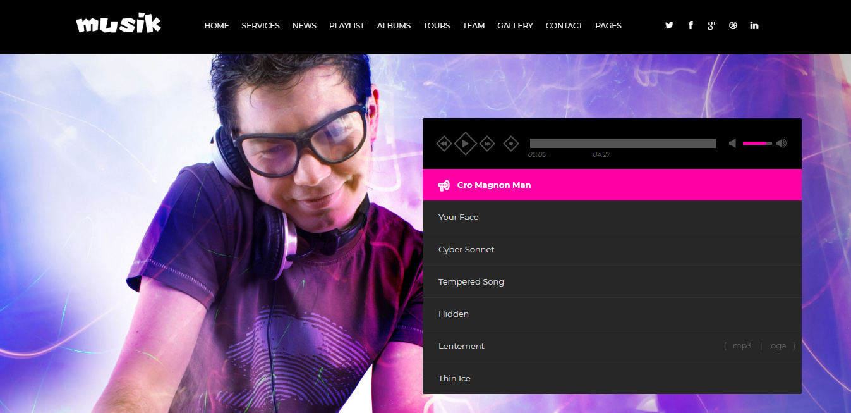Open the Twitter social link
851x413 pixels.
(x=669, y=26)
